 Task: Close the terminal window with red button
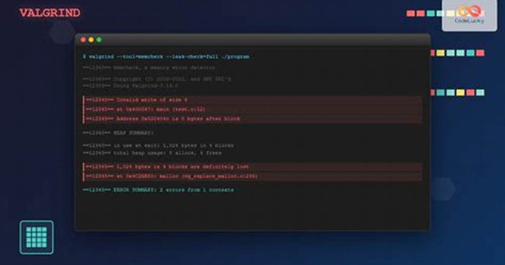pos(83,40)
